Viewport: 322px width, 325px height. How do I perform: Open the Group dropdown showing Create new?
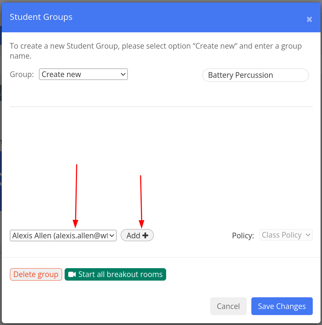coord(83,74)
